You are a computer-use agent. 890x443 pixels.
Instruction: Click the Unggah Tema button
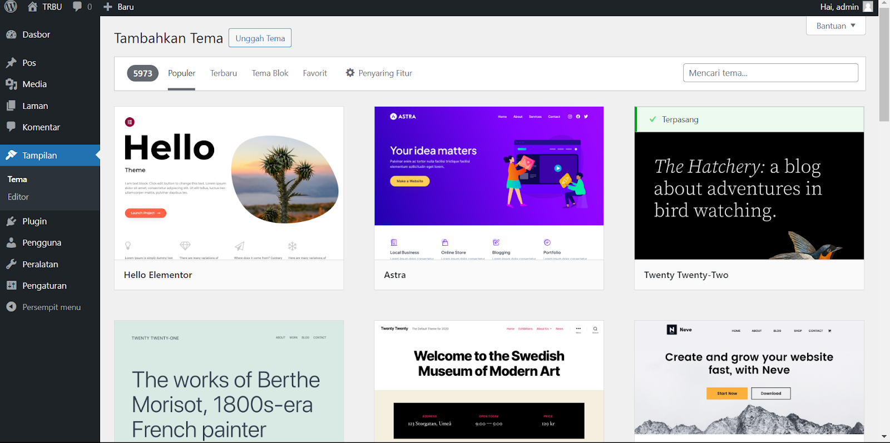tap(260, 38)
